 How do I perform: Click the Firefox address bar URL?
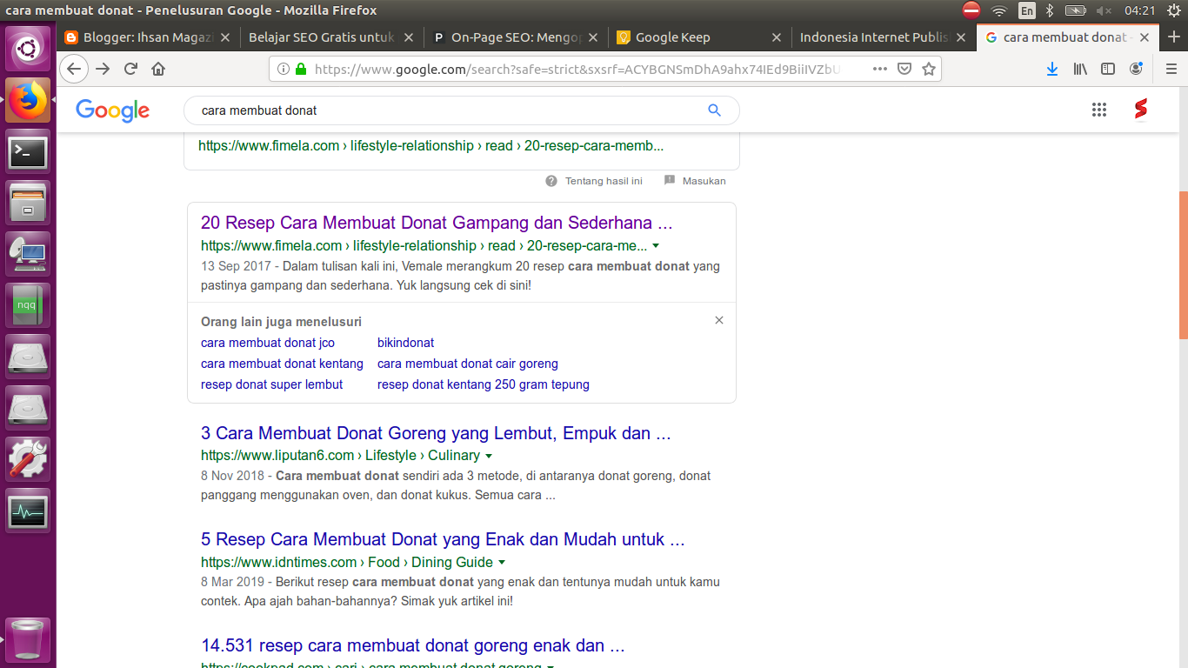pos(577,69)
